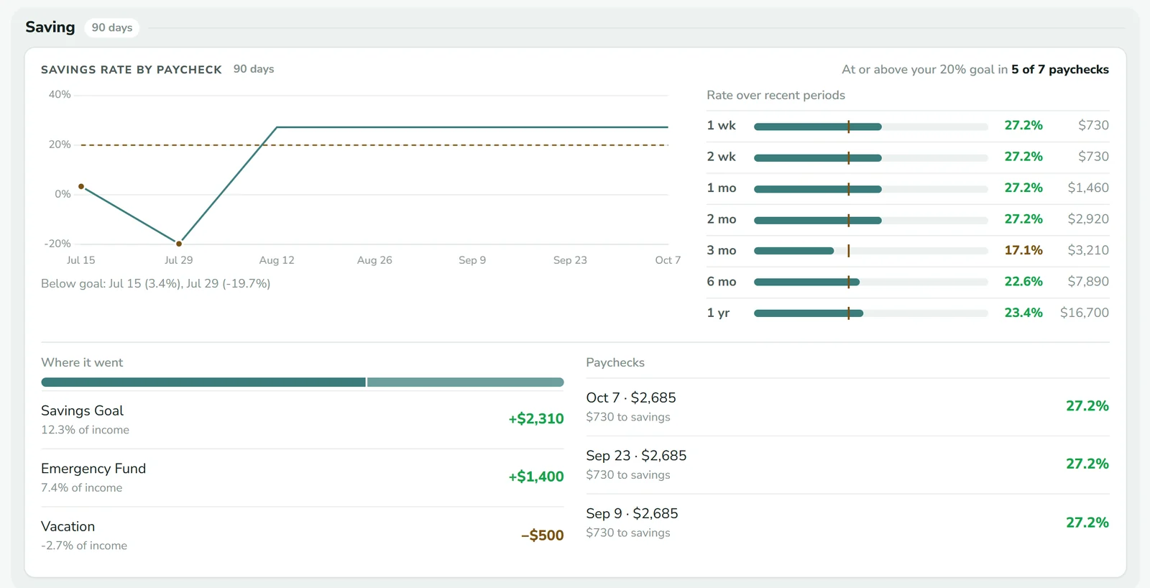Select the 2 wk period label
This screenshot has width=1150, height=588.
point(721,157)
